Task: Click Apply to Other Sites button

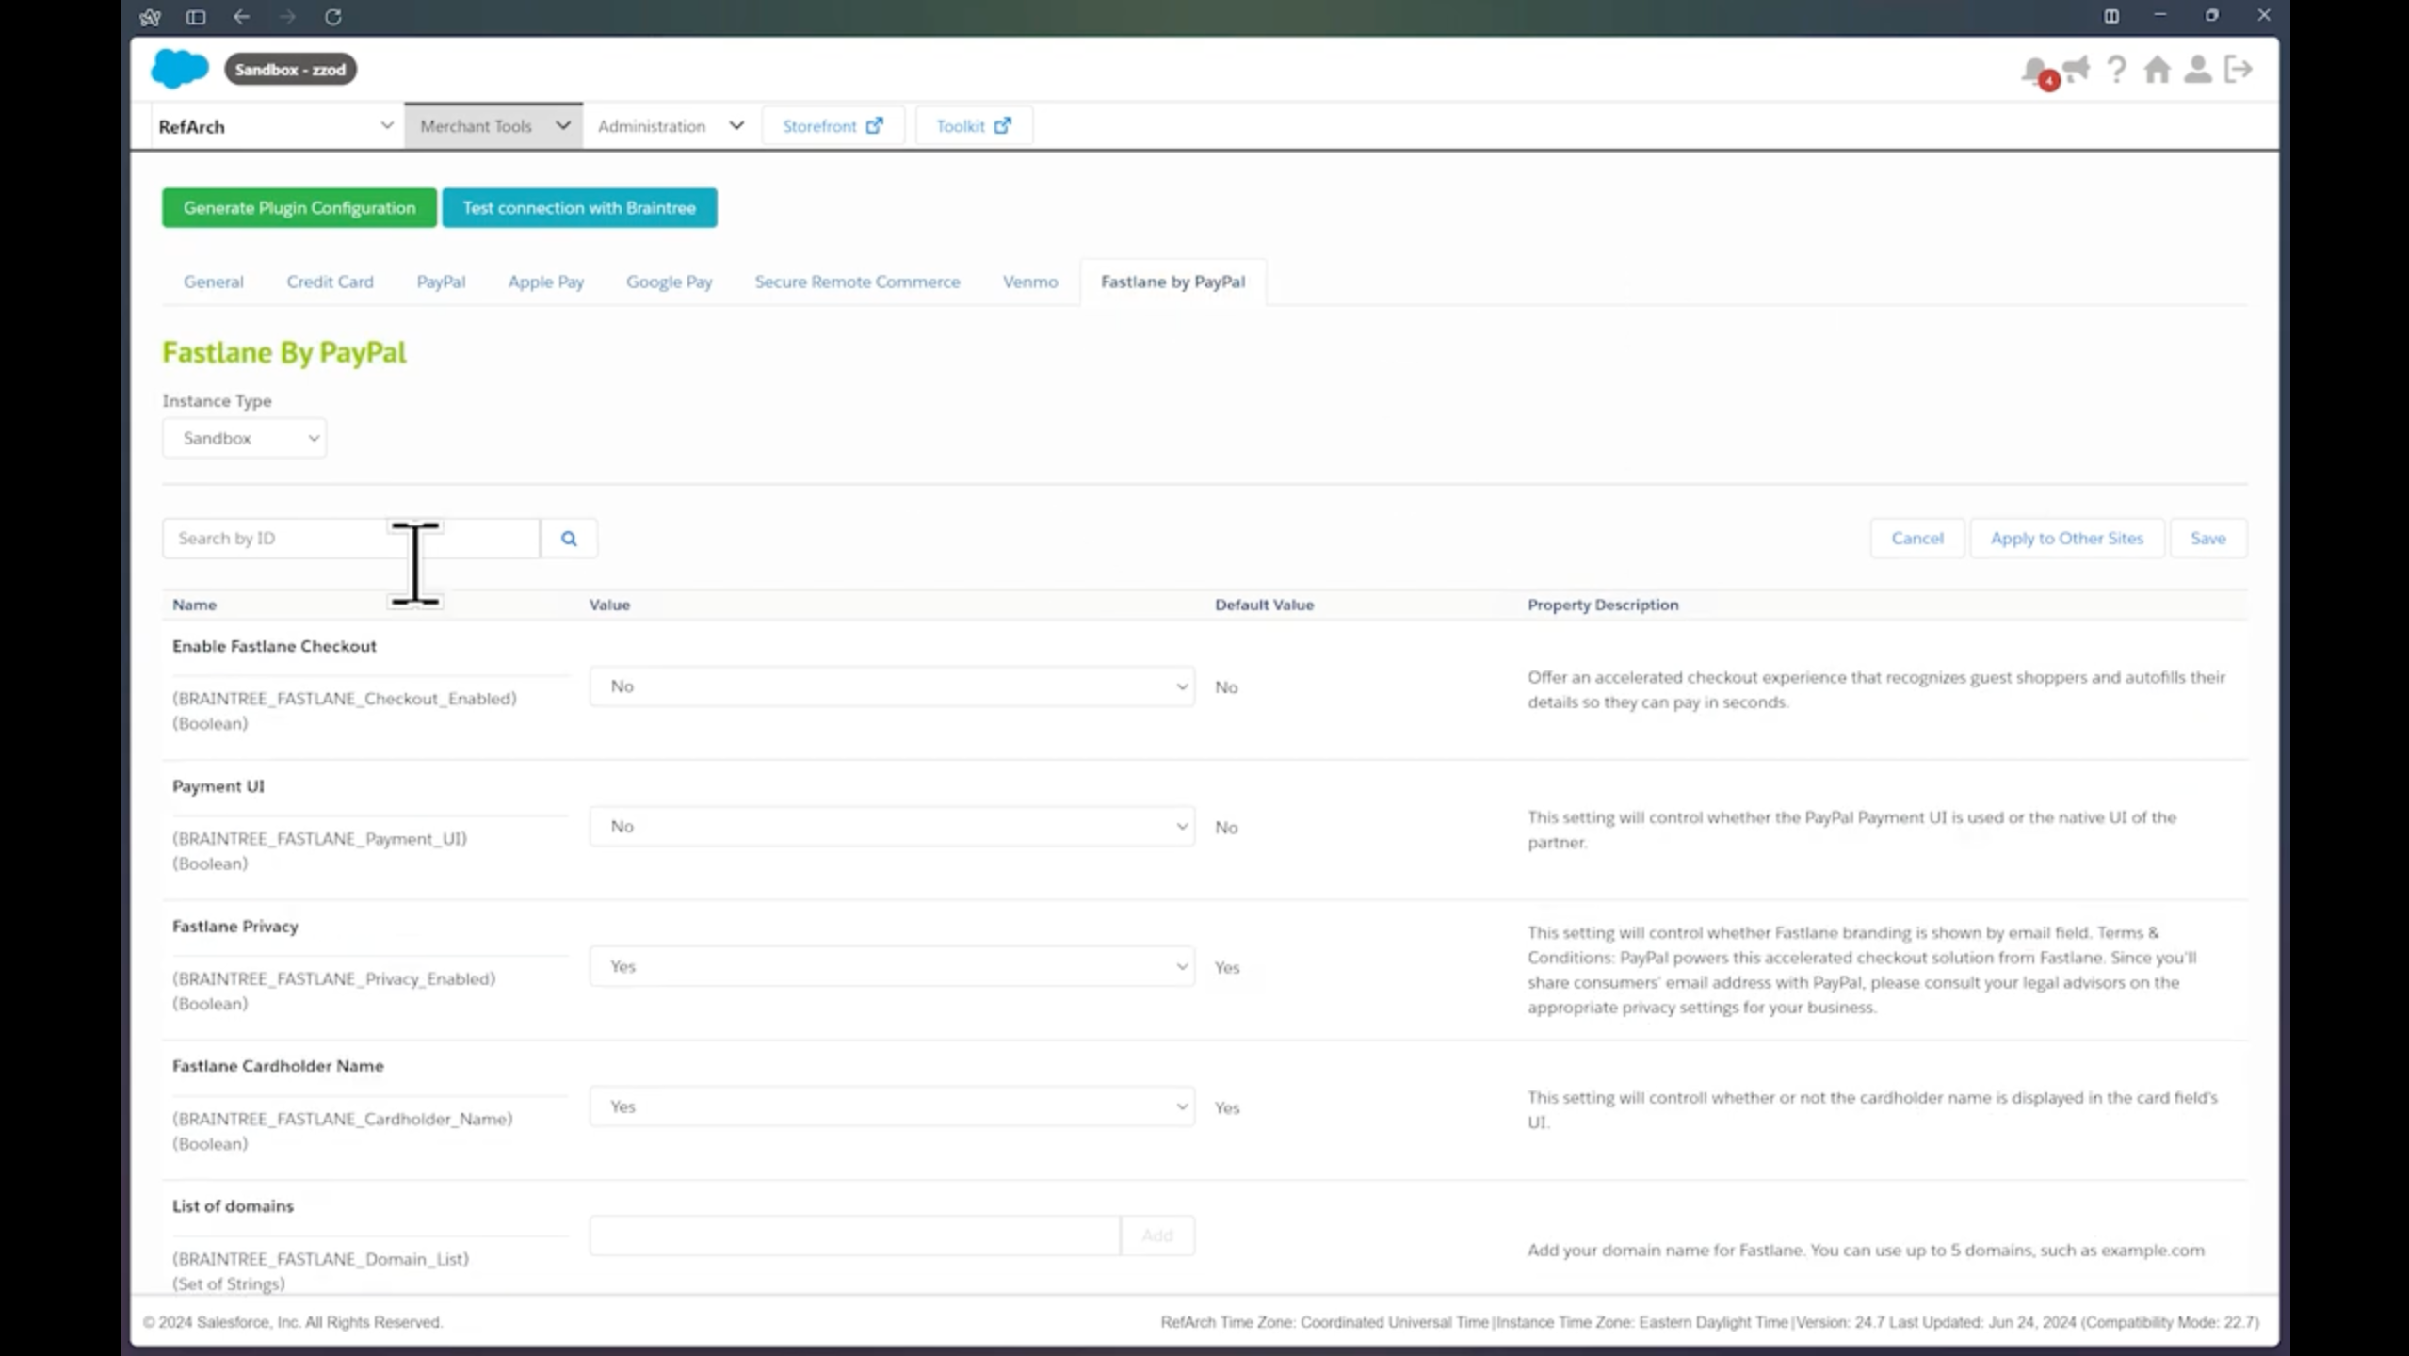Action: (2066, 539)
